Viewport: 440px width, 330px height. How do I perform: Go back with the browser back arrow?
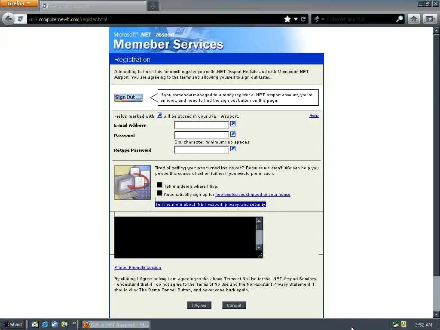(x=9, y=19)
